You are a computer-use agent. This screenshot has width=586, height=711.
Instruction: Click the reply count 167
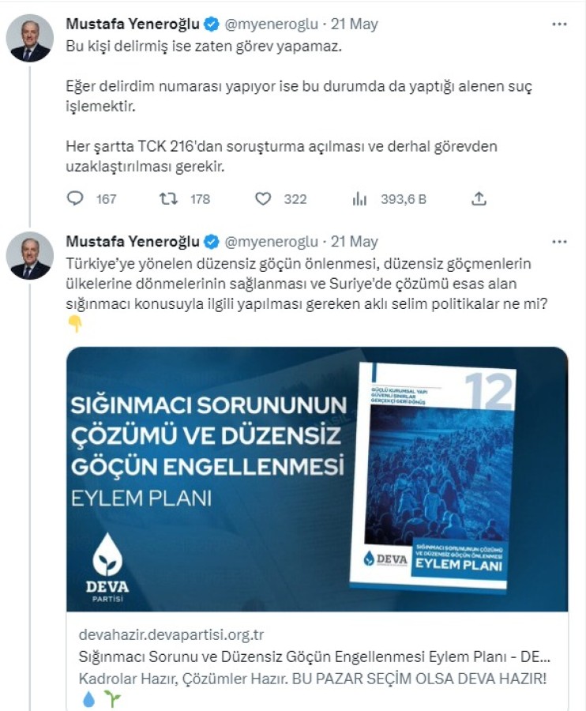tap(106, 199)
